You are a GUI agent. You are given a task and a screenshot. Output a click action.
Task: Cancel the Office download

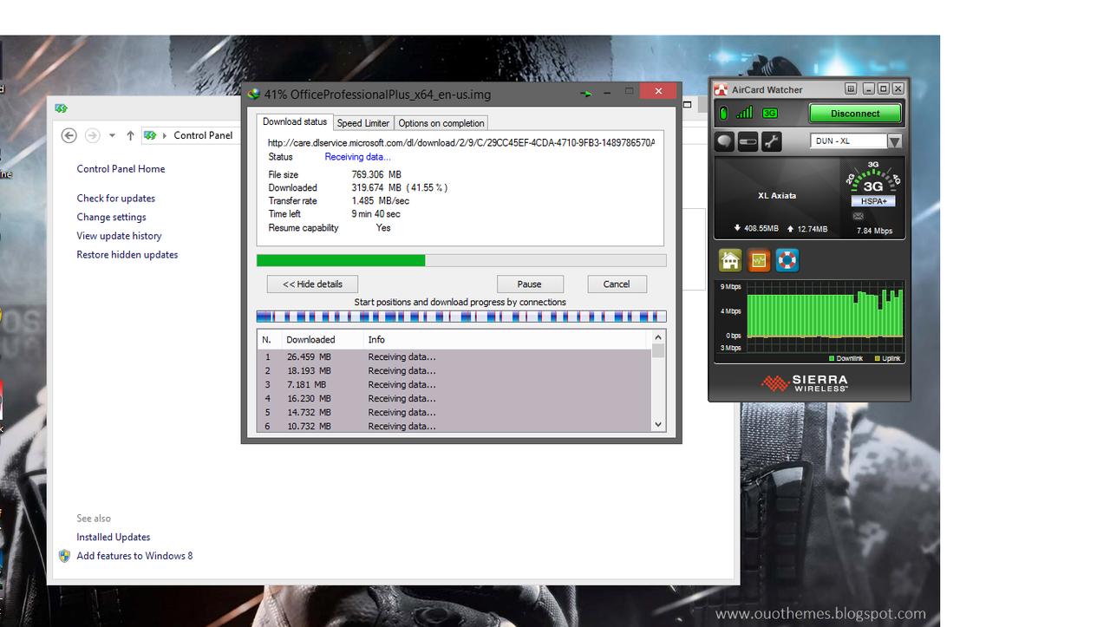click(x=617, y=284)
